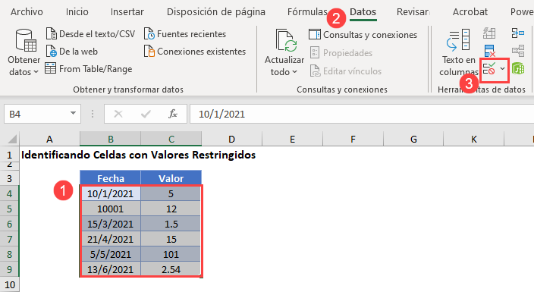Click Desde el texto/CSV import
534x292 pixels.
(90, 34)
